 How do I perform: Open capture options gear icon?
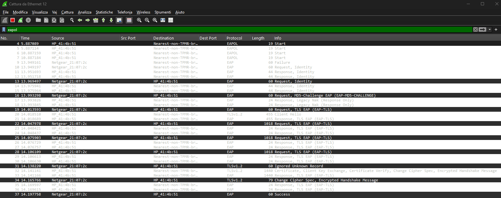28,20
